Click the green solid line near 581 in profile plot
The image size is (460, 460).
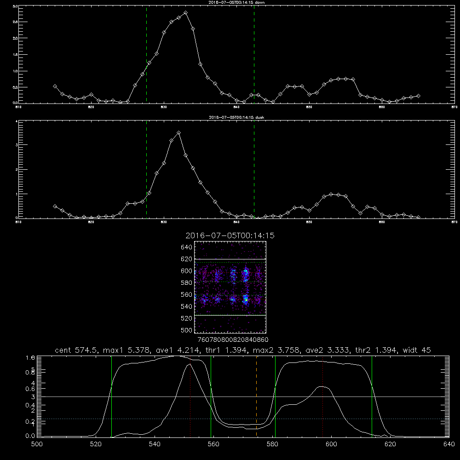pyautogui.click(x=275, y=397)
